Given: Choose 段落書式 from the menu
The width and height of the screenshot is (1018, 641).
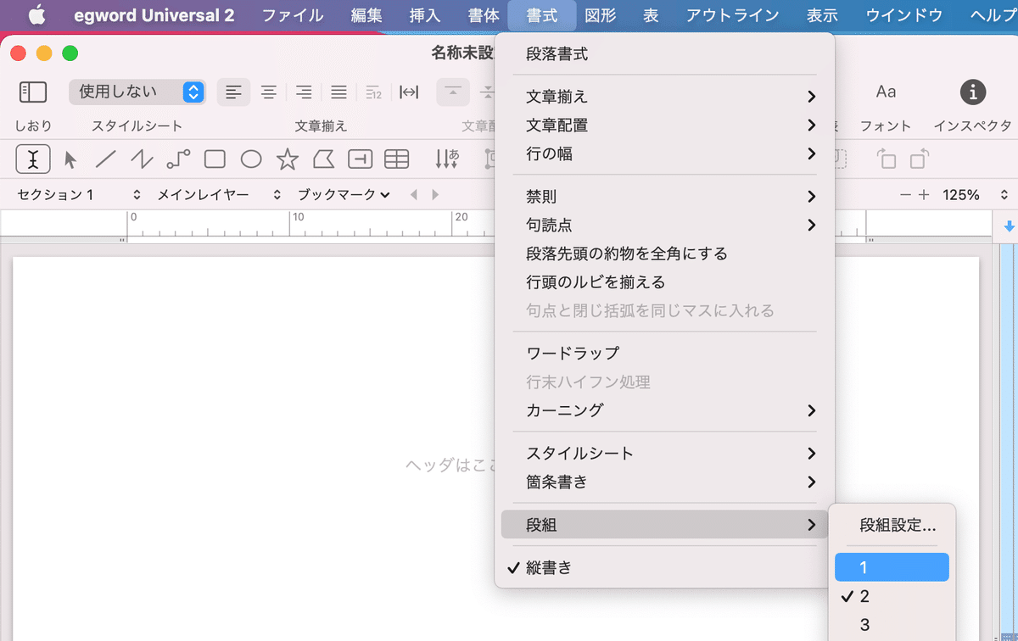Looking at the screenshot, I should 664,54.
